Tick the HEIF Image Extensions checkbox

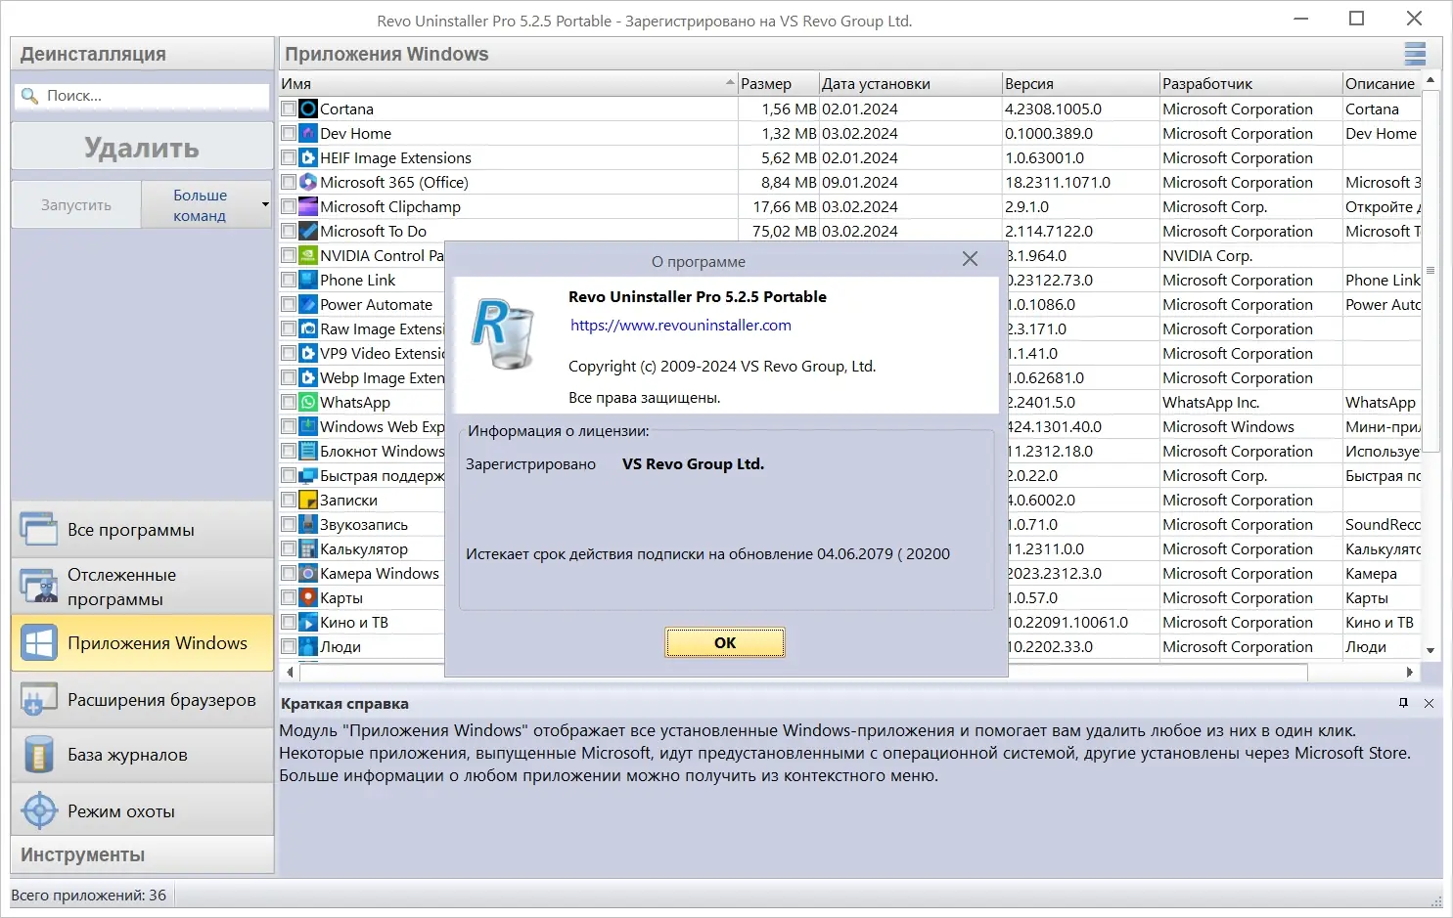pos(289,157)
